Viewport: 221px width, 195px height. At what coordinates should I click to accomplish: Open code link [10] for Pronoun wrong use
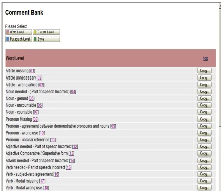pyautogui.click(x=42, y=133)
